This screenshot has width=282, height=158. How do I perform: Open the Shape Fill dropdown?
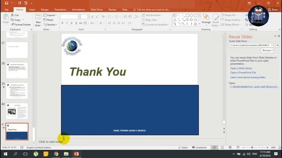click(x=229, y=15)
